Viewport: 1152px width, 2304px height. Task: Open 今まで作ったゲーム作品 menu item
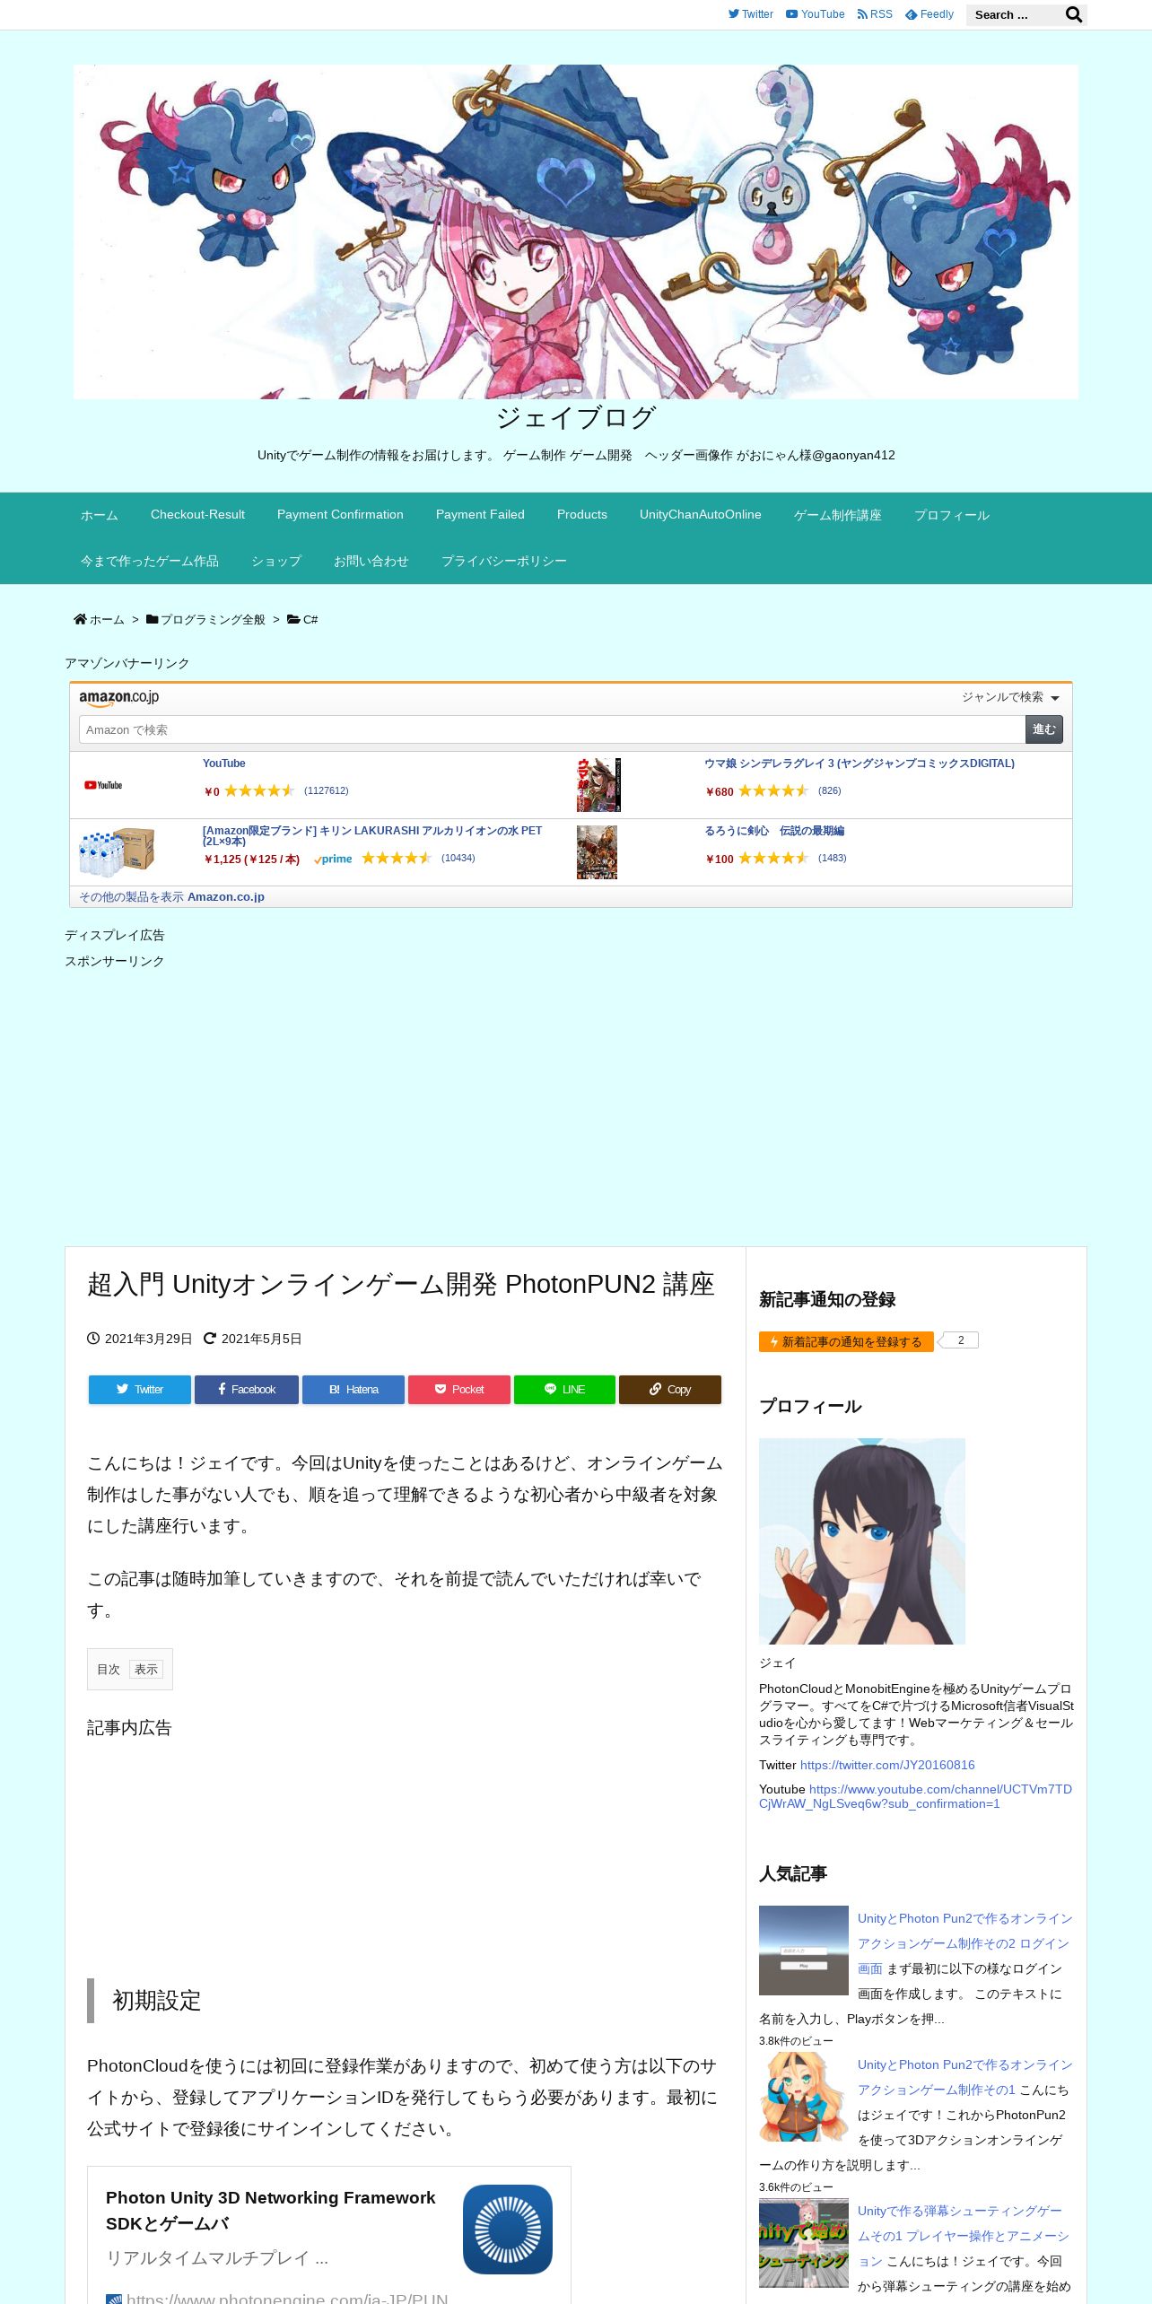pyautogui.click(x=150, y=561)
